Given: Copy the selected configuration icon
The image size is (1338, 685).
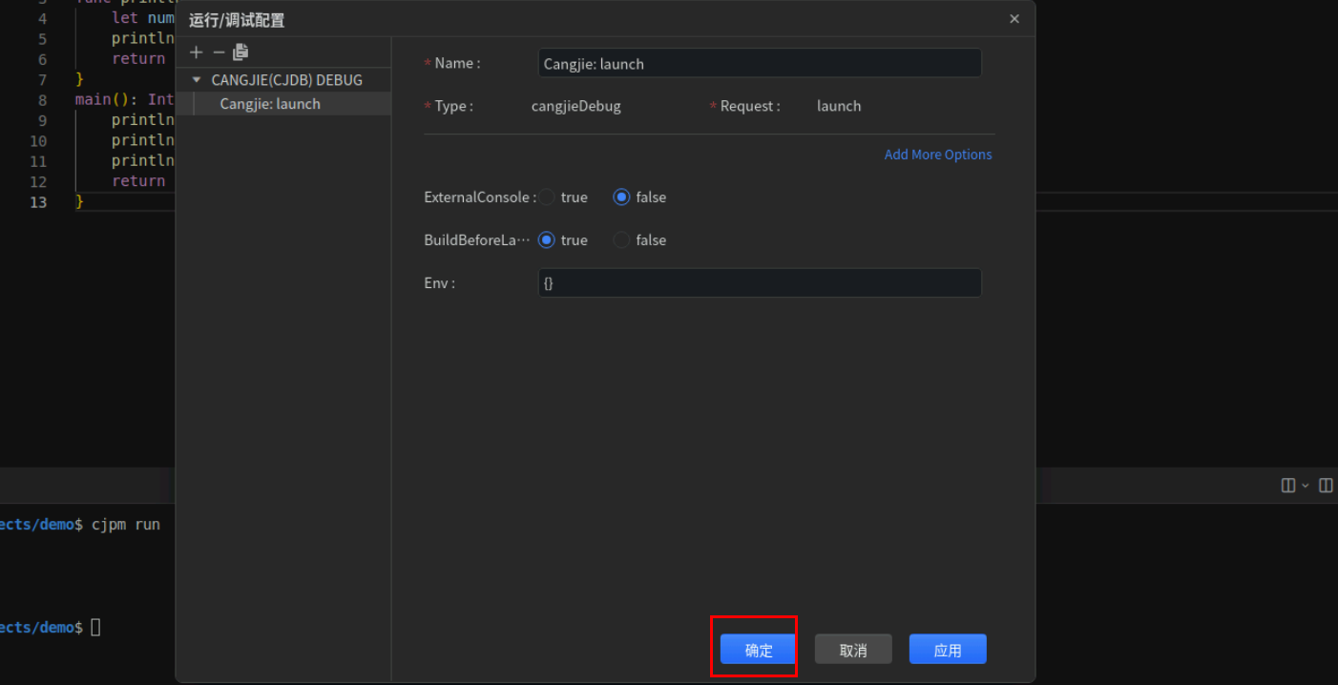Looking at the screenshot, I should click(x=240, y=52).
